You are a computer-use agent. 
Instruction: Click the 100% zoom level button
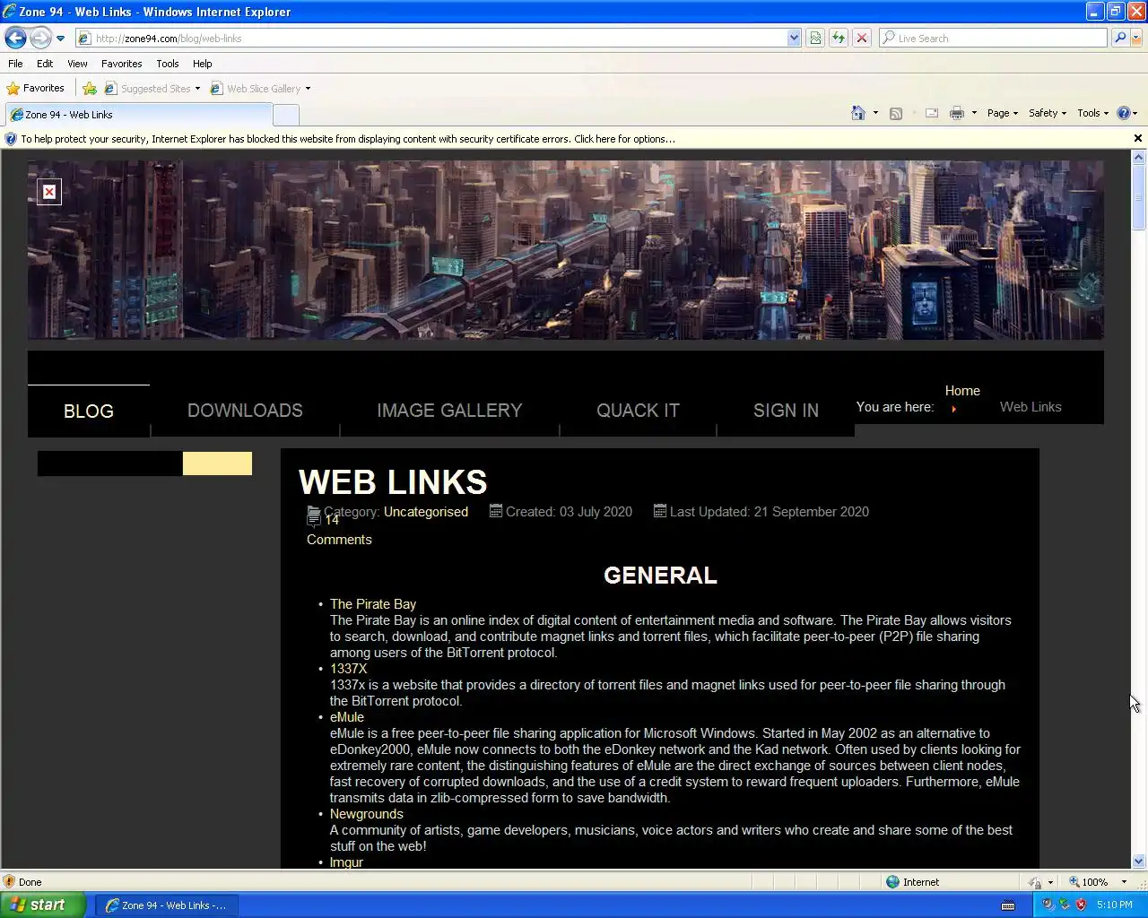tap(1088, 882)
